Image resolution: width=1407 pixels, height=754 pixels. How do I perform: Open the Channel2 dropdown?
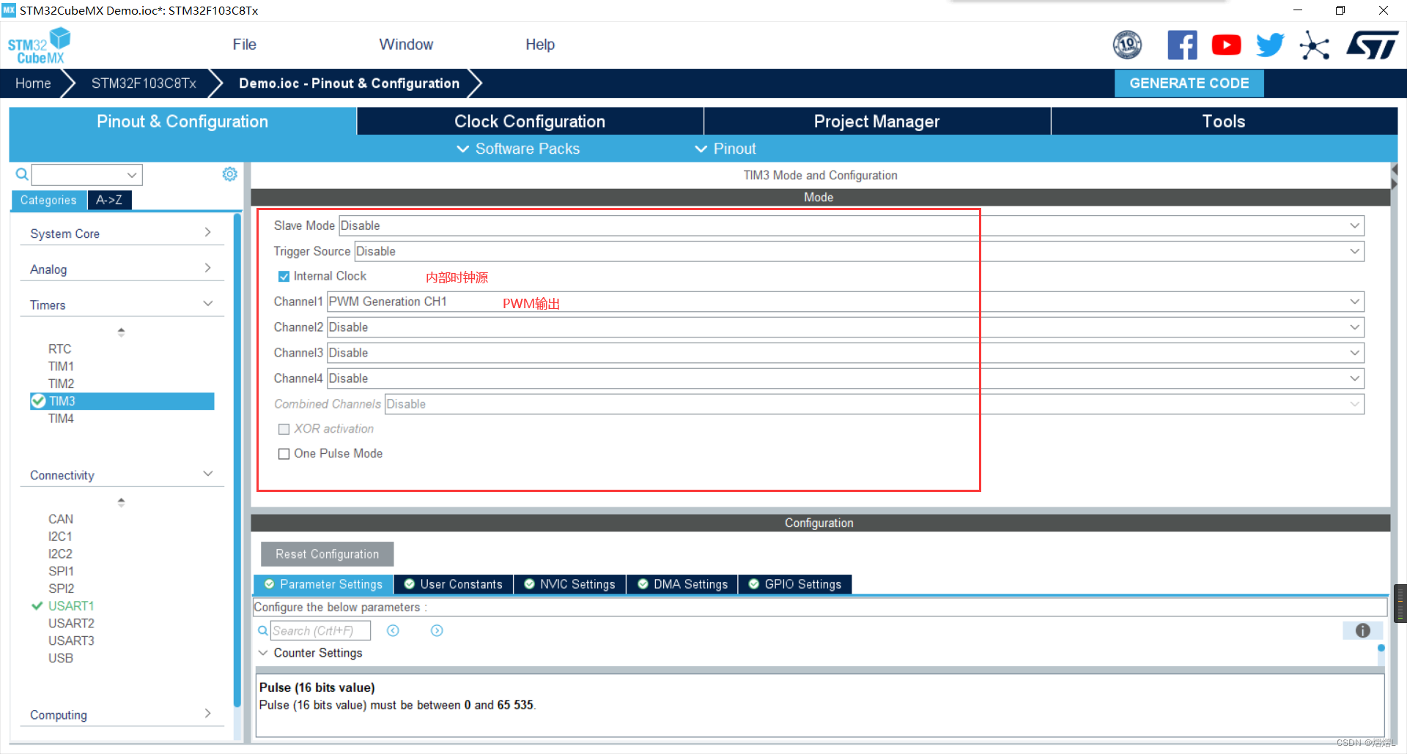(846, 327)
